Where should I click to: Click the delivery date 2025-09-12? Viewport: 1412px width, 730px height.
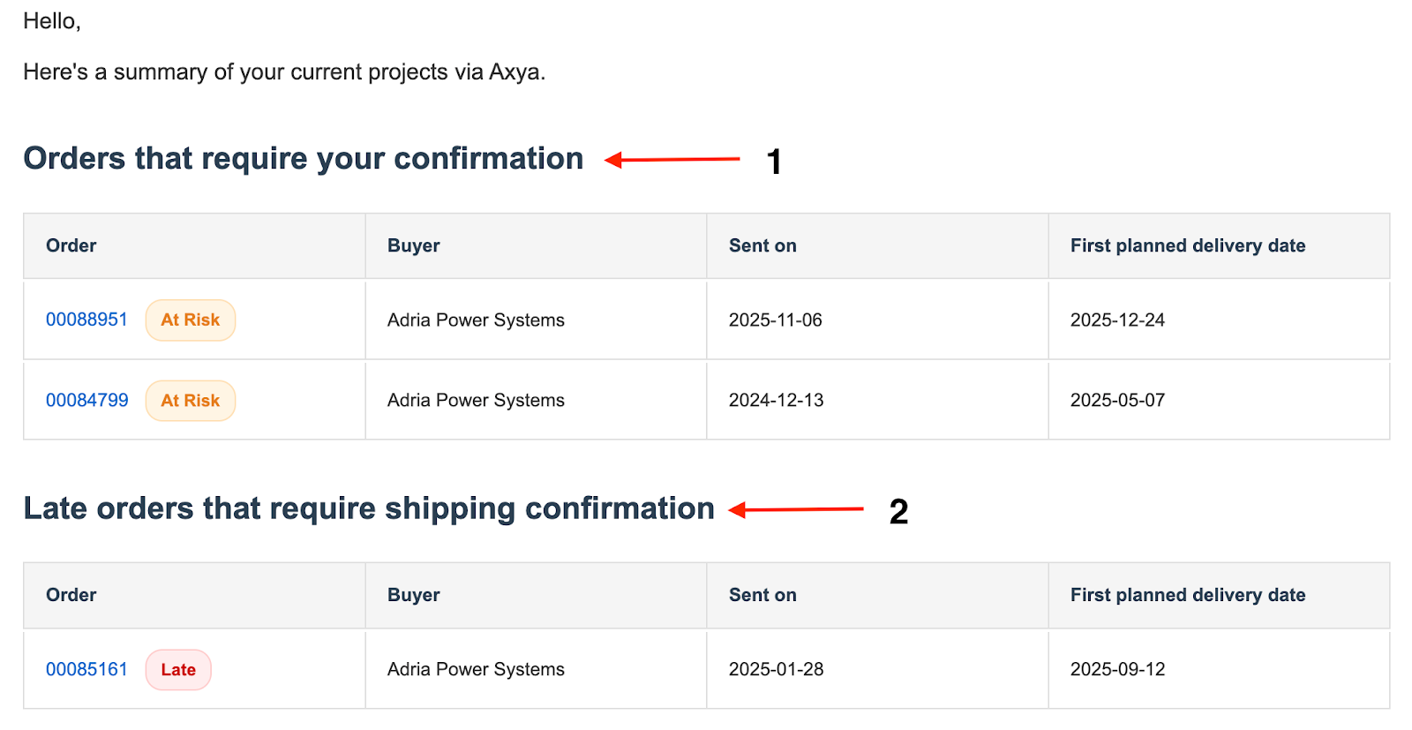point(1117,669)
